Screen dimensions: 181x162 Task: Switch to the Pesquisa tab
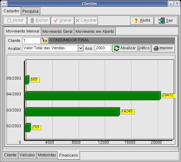click(31, 11)
